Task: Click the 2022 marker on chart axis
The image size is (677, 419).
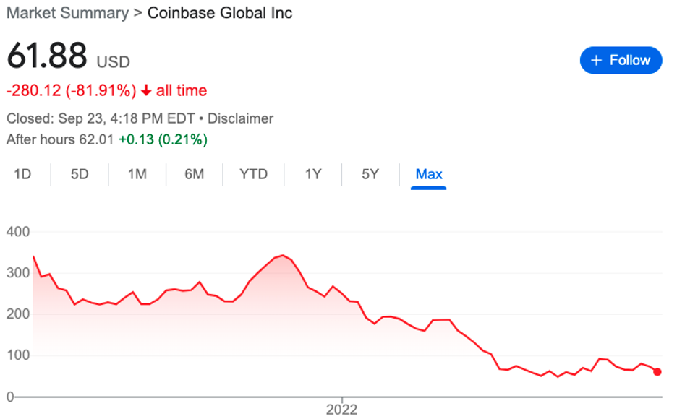Action: (x=341, y=409)
